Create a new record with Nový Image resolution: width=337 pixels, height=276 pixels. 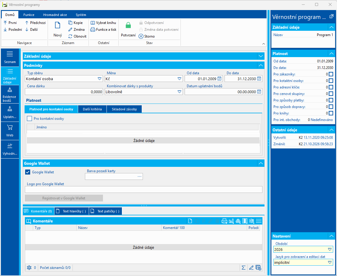click(58, 29)
